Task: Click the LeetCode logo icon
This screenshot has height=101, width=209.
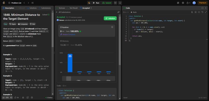Action: (4, 3)
